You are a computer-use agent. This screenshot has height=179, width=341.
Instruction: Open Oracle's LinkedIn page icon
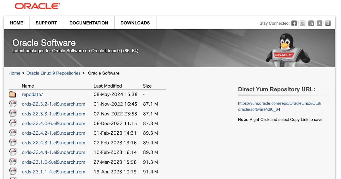[311, 23]
